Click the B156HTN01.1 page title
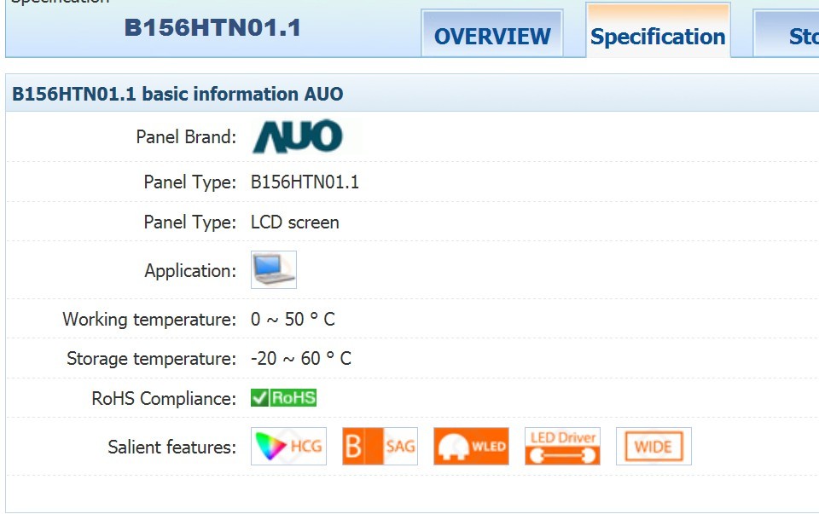This screenshot has height=514, width=819. (212, 27)
